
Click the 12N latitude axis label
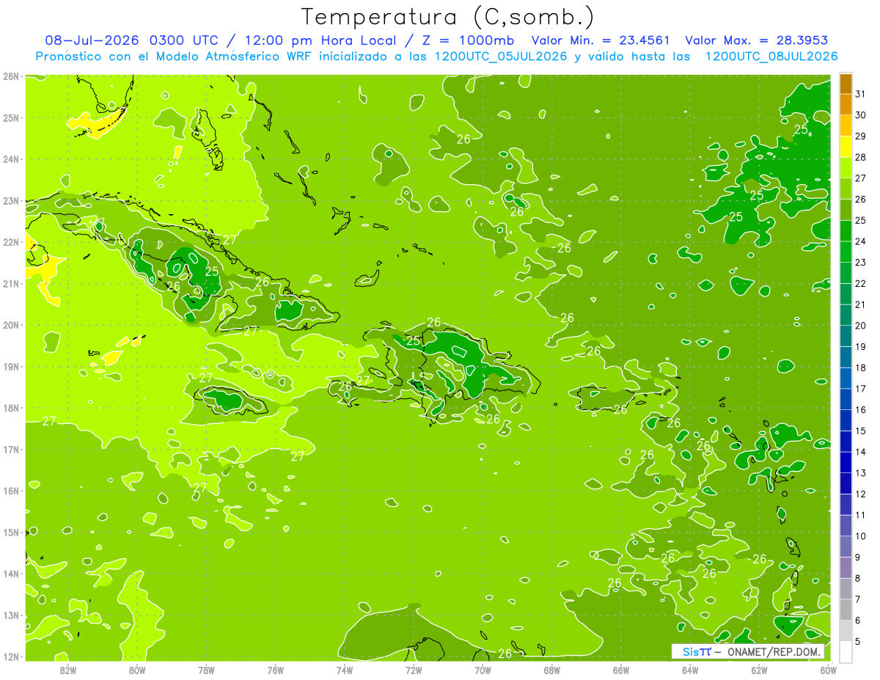11,657
